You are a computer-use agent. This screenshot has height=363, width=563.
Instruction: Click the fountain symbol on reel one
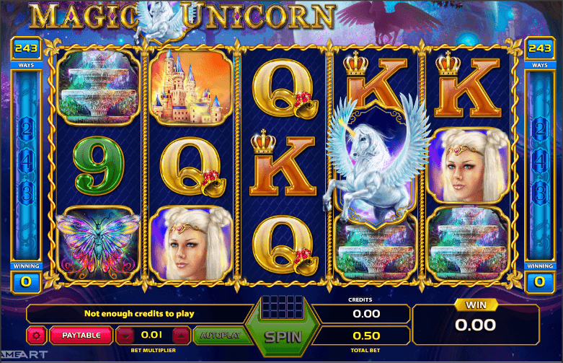point(98,87)
